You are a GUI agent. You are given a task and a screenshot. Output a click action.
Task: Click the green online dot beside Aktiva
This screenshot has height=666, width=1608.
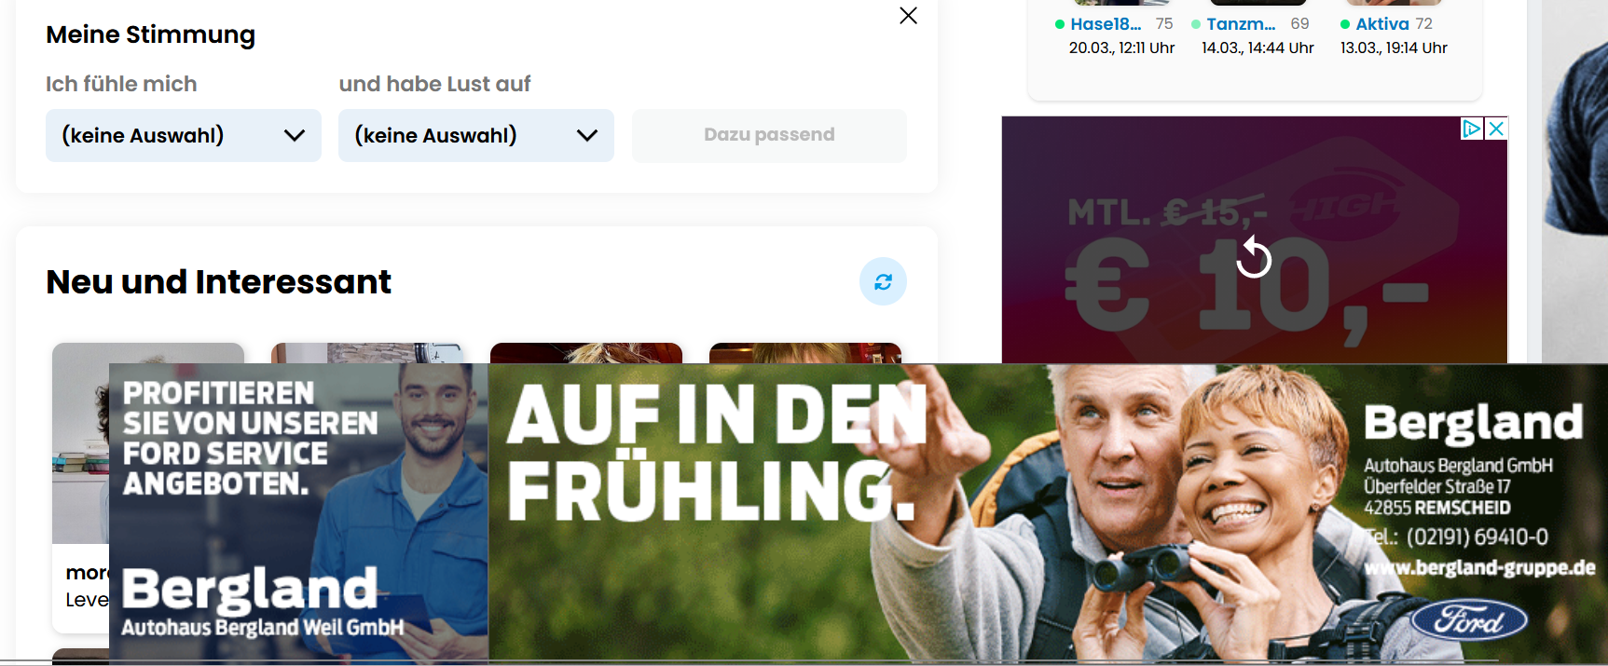point(1344,24)
